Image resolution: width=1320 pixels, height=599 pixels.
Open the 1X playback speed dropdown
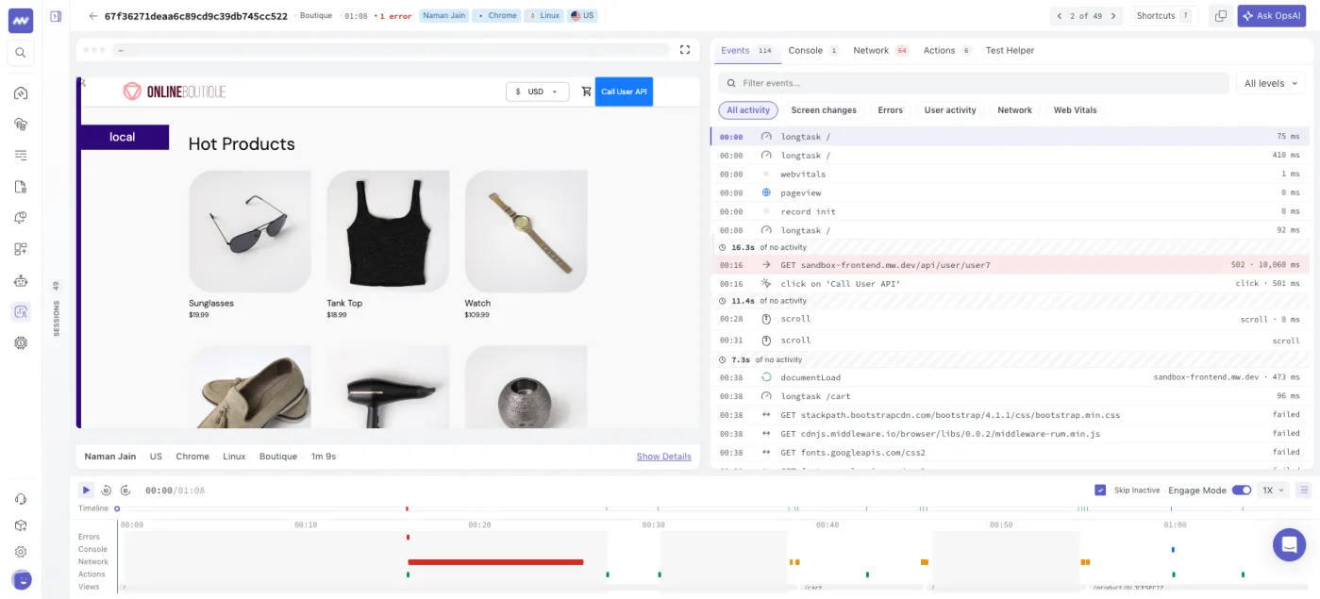1274,491
